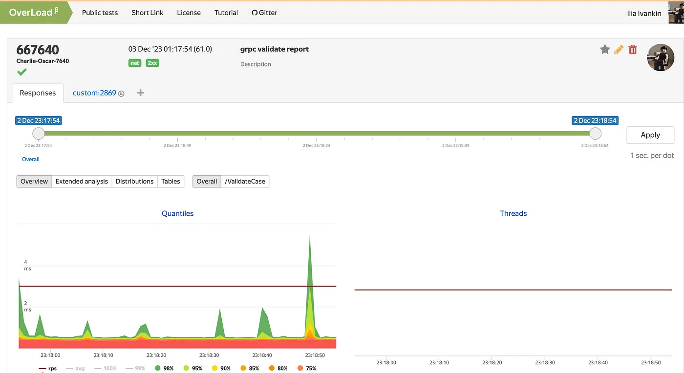Viewport: 684px width, 373px height.
Task: Select Overall case filter button
Action: click(x=207, y=181)
